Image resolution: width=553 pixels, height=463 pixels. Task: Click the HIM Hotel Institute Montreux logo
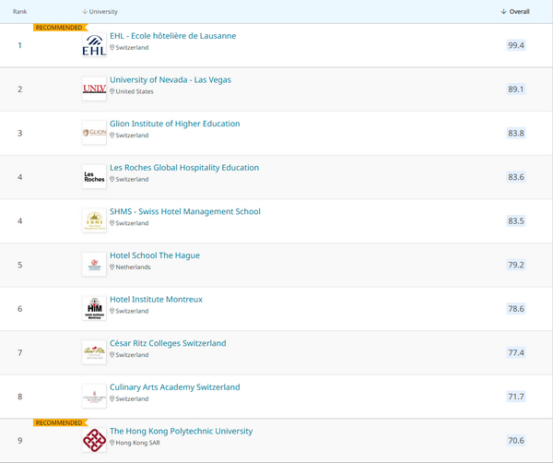pos(94,308)
